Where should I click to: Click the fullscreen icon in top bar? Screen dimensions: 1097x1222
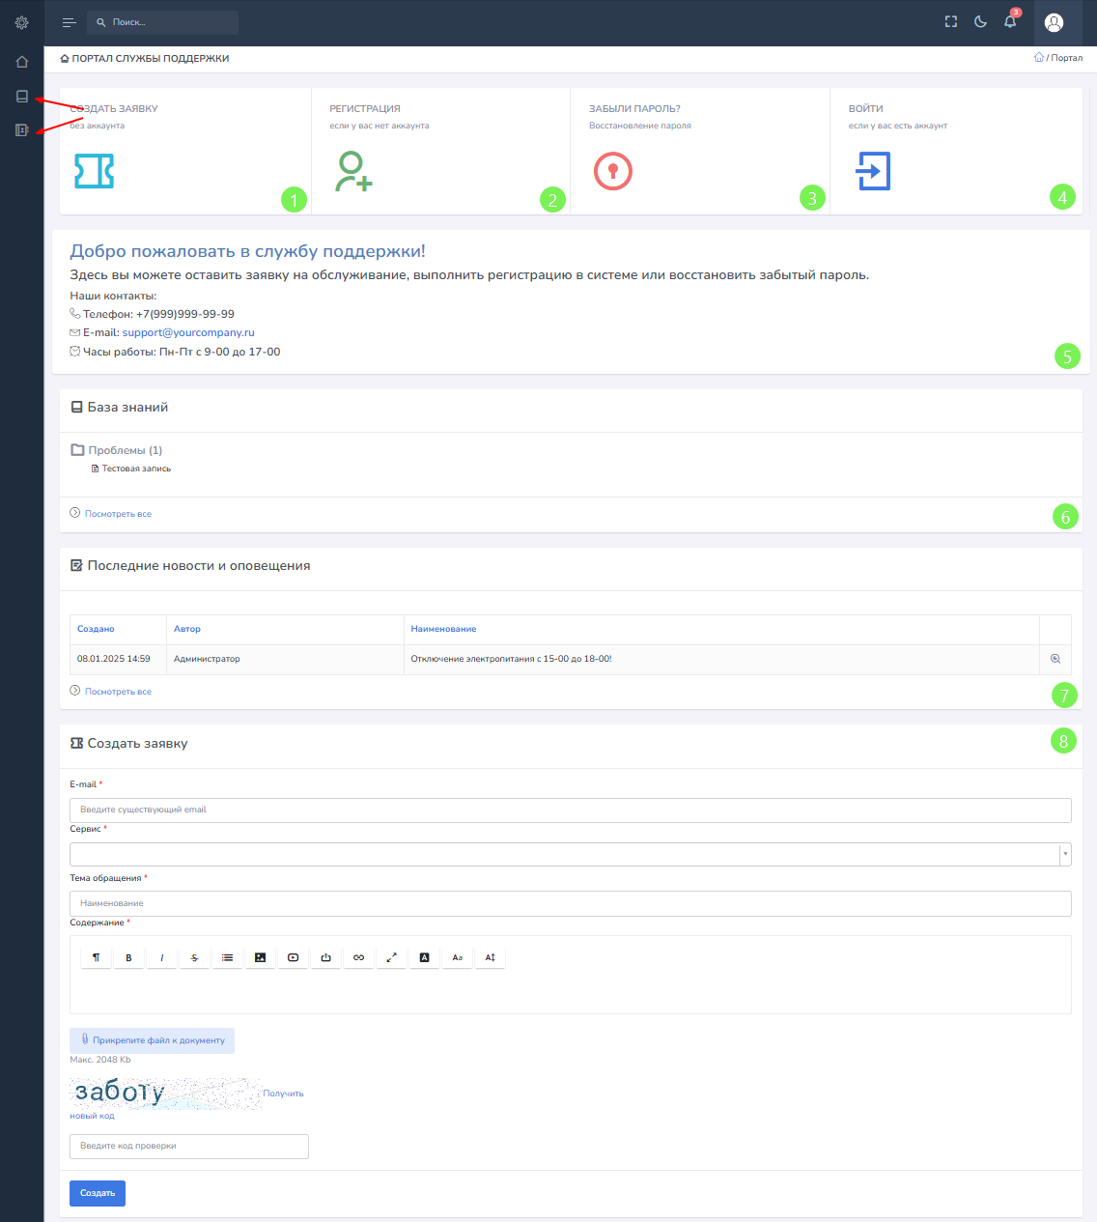click(x=951, y=21)
